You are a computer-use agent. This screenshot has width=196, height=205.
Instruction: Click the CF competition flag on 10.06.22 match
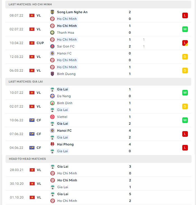32,120
